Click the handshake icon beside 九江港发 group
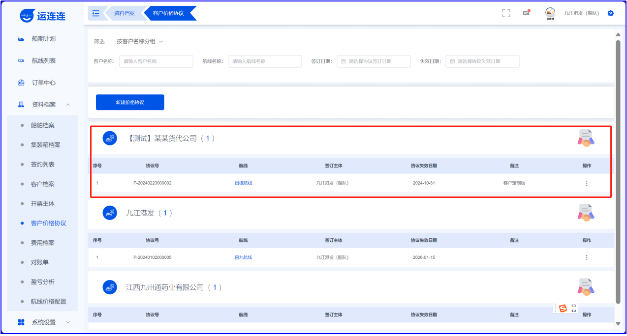Viewport: 627px width, 336px height. click(586, 213)
